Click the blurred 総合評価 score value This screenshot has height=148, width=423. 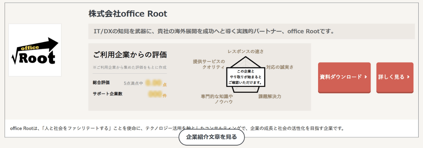(154, 83)
